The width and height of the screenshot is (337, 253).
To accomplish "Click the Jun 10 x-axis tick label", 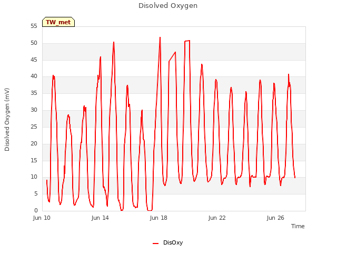I will 42,218.
